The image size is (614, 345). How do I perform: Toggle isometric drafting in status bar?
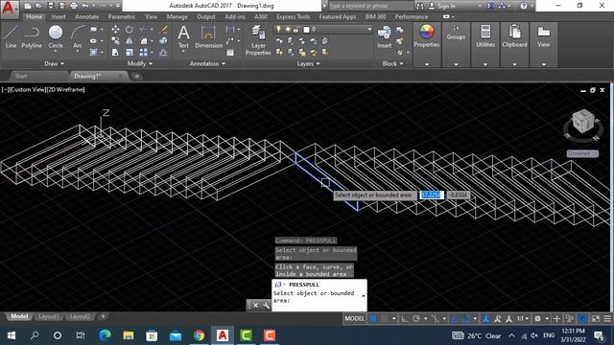[x=435, y=319]
